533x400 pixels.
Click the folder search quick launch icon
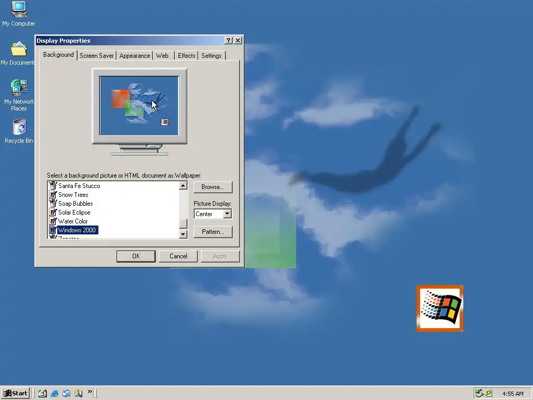click(78, 393)
